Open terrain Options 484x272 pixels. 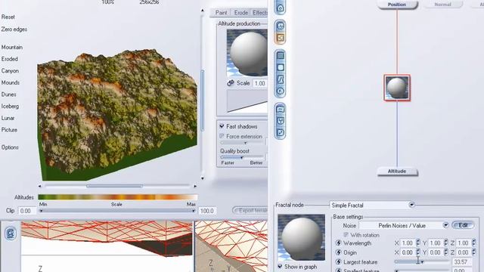point(10,147)
